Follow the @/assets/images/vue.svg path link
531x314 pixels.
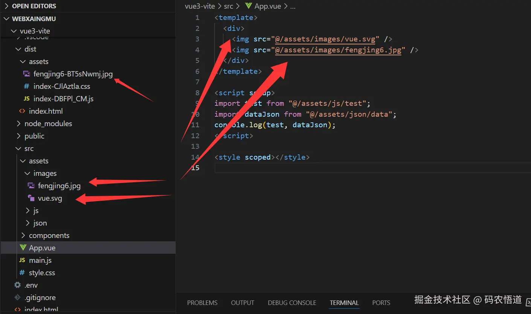(x=325, y=39)
